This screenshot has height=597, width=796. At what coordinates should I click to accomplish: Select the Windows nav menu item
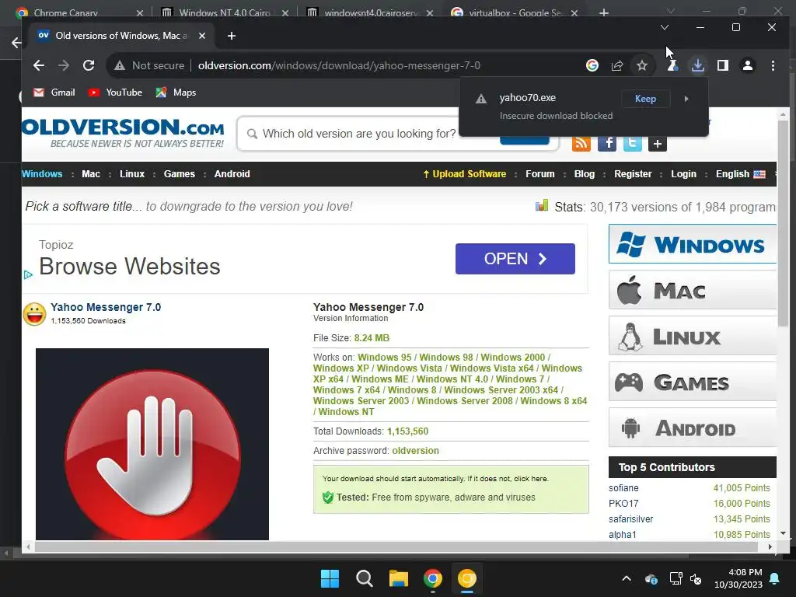(42, 173)
